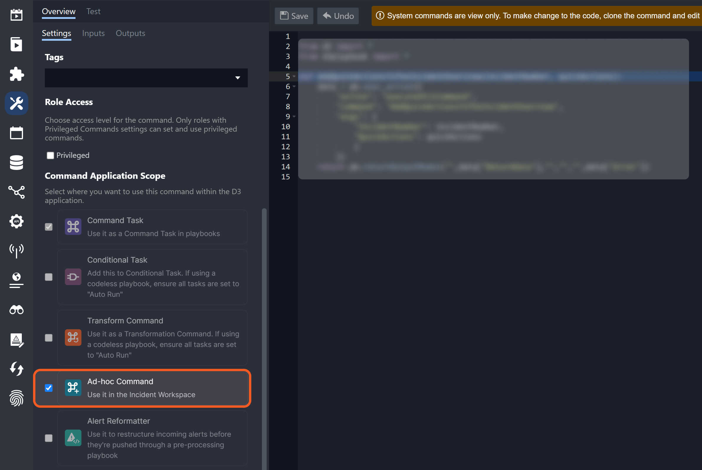Viewport: 702px width, 470px height.
Task: Enable the Transform Command checkbox
Action: point(49,337)
